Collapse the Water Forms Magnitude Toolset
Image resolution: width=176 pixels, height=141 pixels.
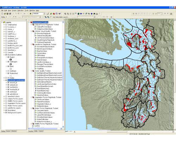click(x=31, y=108)
